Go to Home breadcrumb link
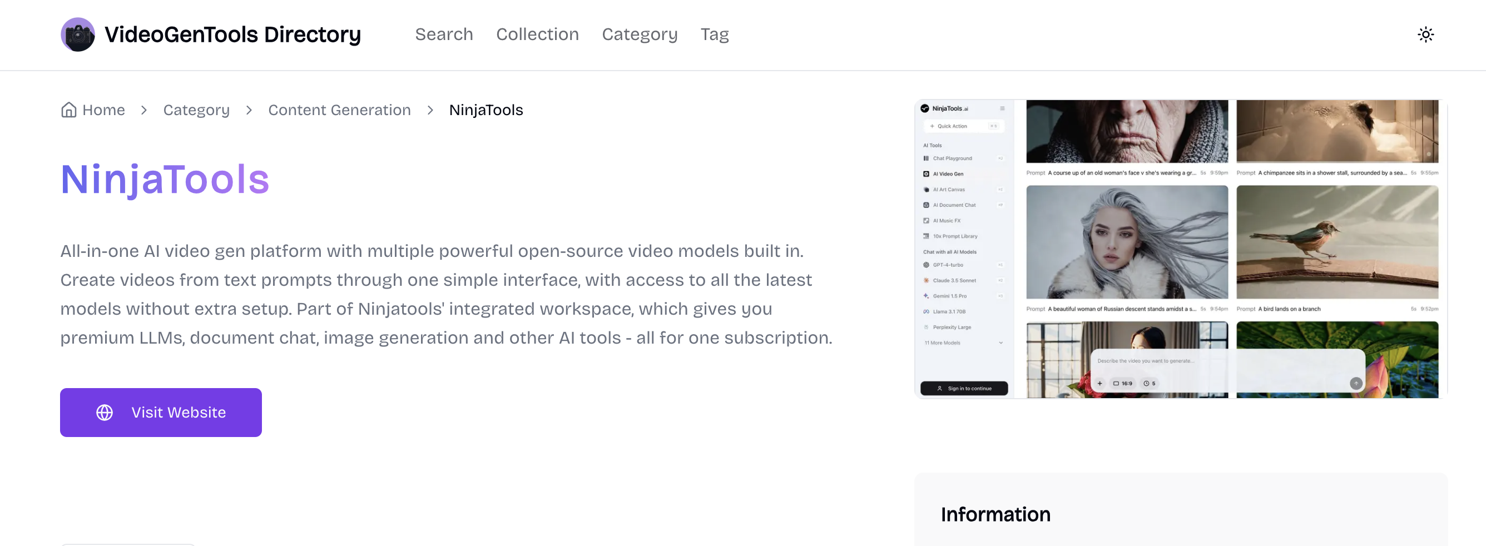Viewport: 1486px width, 546px height. [x=93, y=110]
